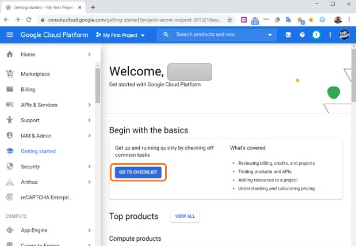Bookmark this page with star icon
Viewport: 356px width, 246px height.
(x=230, y=20)
